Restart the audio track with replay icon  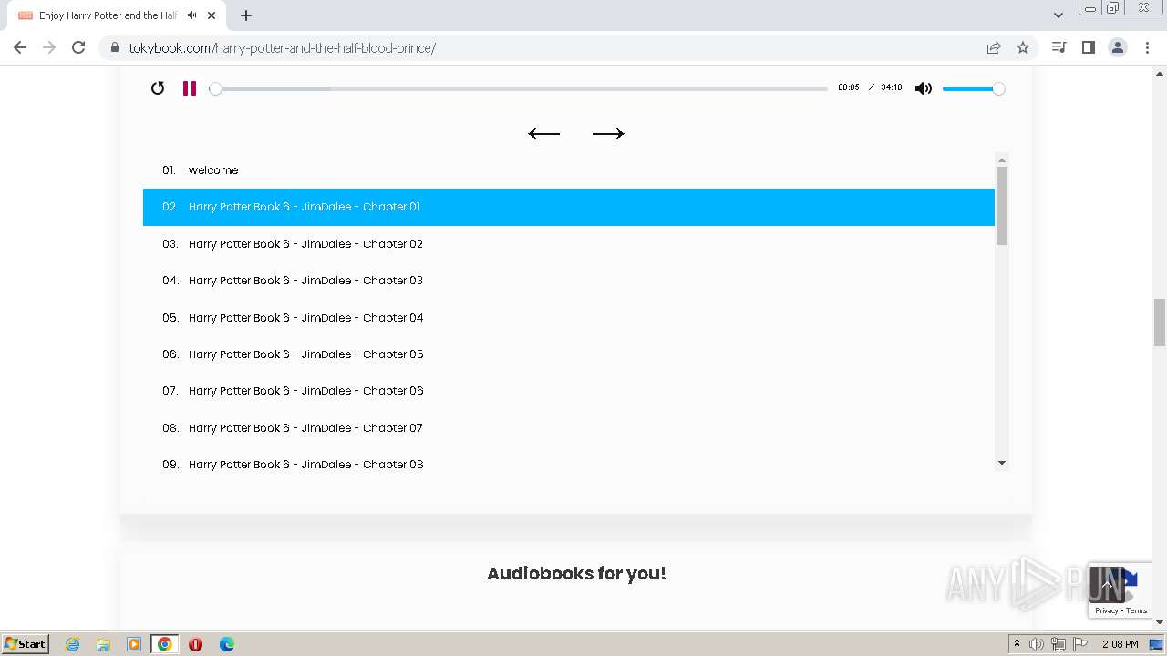pyautogui.click(x=158, y=88)
